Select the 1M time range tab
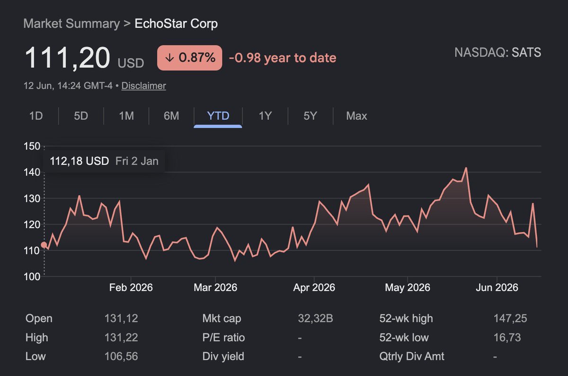 [126, 116]
